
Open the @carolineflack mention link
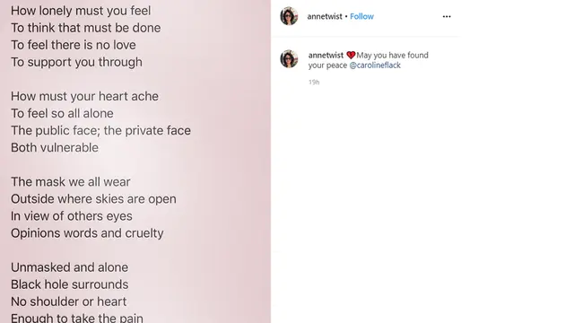[x=375, y=65]
